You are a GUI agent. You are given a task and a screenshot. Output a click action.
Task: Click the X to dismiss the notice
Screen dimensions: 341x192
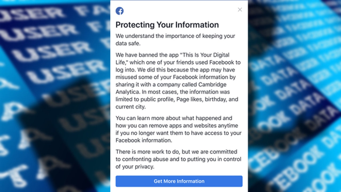click(239, 10)
